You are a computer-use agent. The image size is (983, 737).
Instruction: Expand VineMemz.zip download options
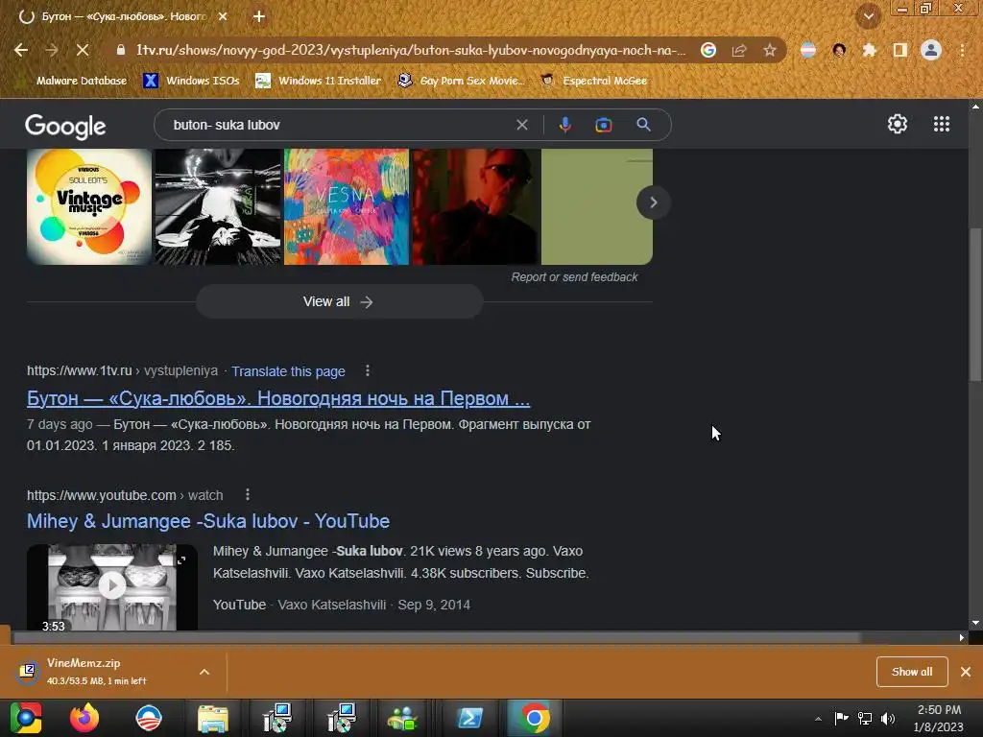(204, 672)
